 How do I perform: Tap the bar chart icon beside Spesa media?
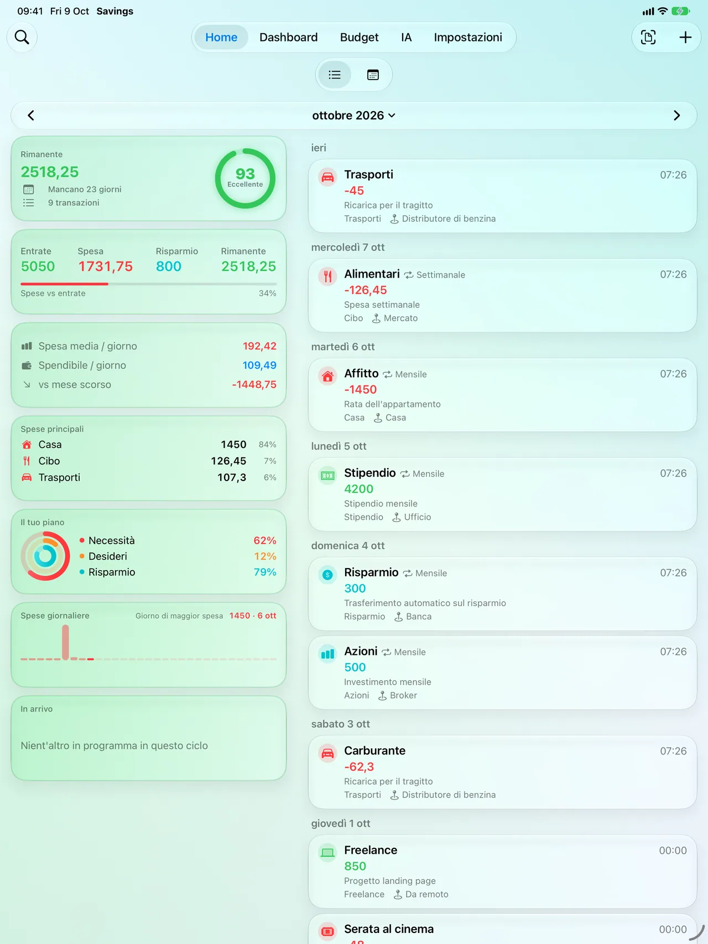coord(27,346)
